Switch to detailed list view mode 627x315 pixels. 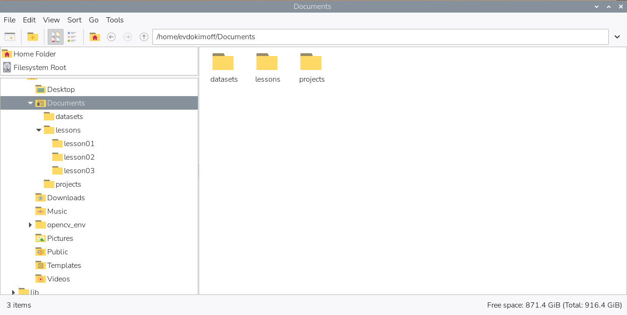point(72,37)
